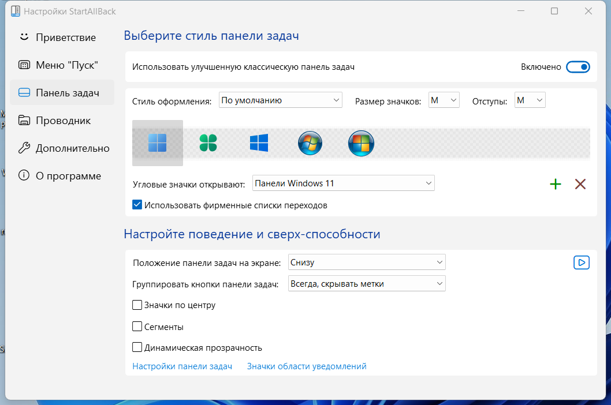Screen dimensions: 611x405
Task: Open the 'Проводник' section
Action: (62, 121)
